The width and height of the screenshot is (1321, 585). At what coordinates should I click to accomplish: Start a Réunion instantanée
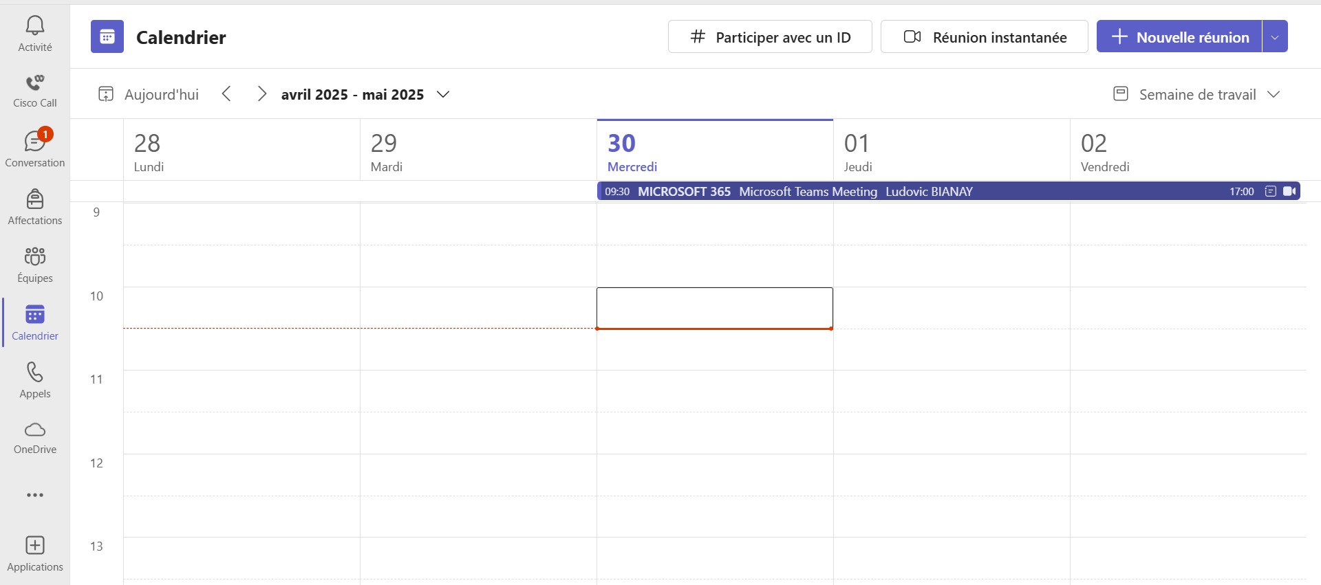[x=984, y=37]
